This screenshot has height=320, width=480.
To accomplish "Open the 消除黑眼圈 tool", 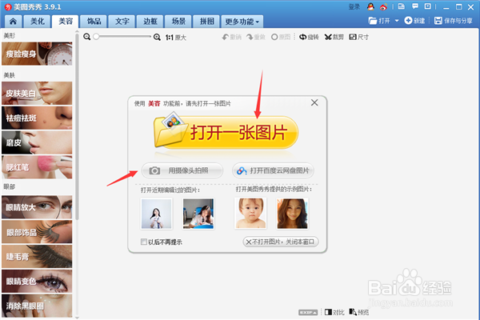I will pos(37,306).
